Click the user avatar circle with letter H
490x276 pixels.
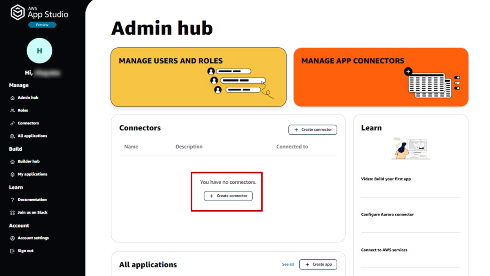(40, 51)
